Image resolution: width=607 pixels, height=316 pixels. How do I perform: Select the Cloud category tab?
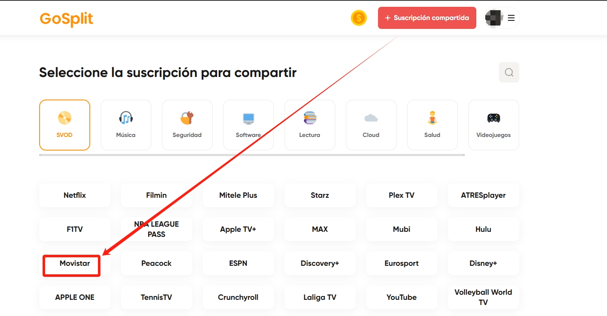click(371, 125)
